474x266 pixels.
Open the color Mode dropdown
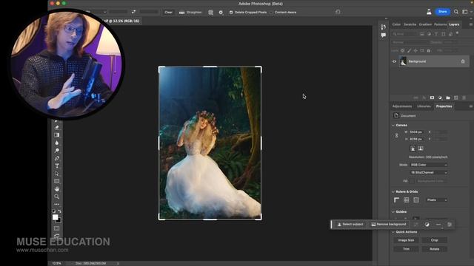(429, 165)
